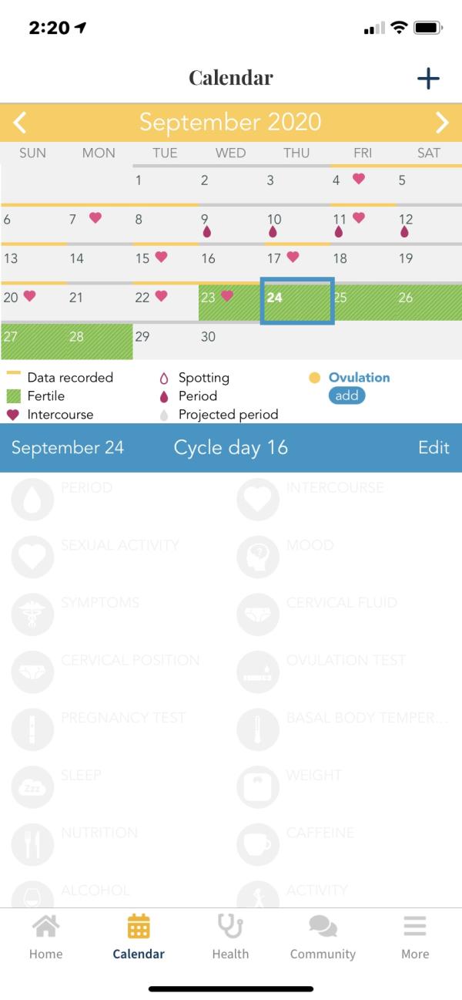The width and height of the screenshot is (462, 1000).
Task: Open the Mood head icon
Action: tap(258, 557)
